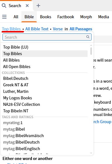Click the magnifier icon in the search box
The height and width of the screenshot is (164, 112).
coord(88,37)
